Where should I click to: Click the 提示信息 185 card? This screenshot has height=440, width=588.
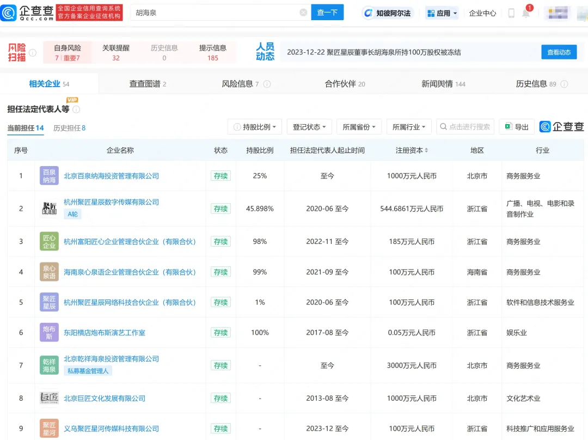pos(213,52)
